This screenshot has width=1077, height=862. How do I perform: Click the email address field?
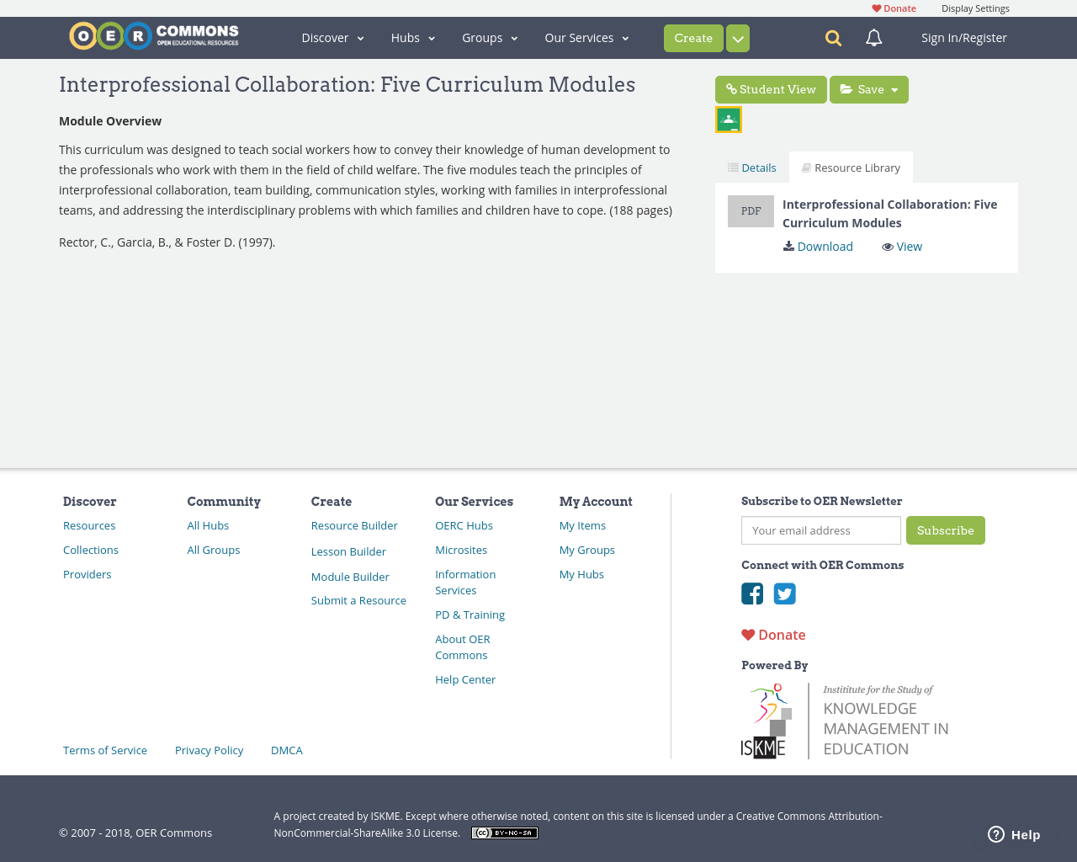(x=820, y=530)
